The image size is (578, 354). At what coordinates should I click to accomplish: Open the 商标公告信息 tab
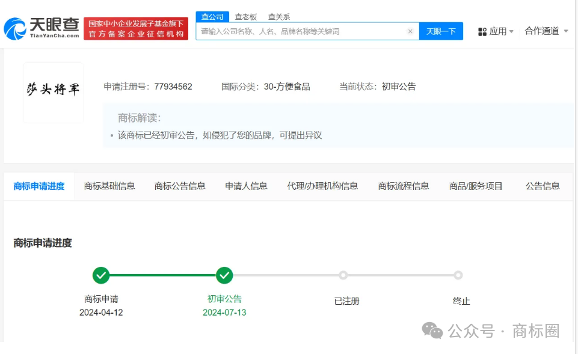pyautogui.click(x=180, y=186)
